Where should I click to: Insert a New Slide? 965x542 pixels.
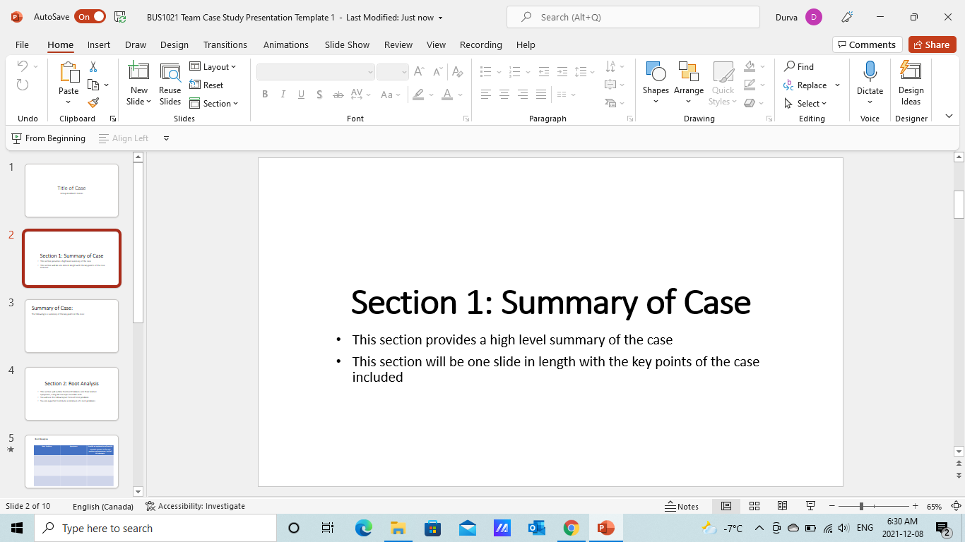[x=139, y=84]
